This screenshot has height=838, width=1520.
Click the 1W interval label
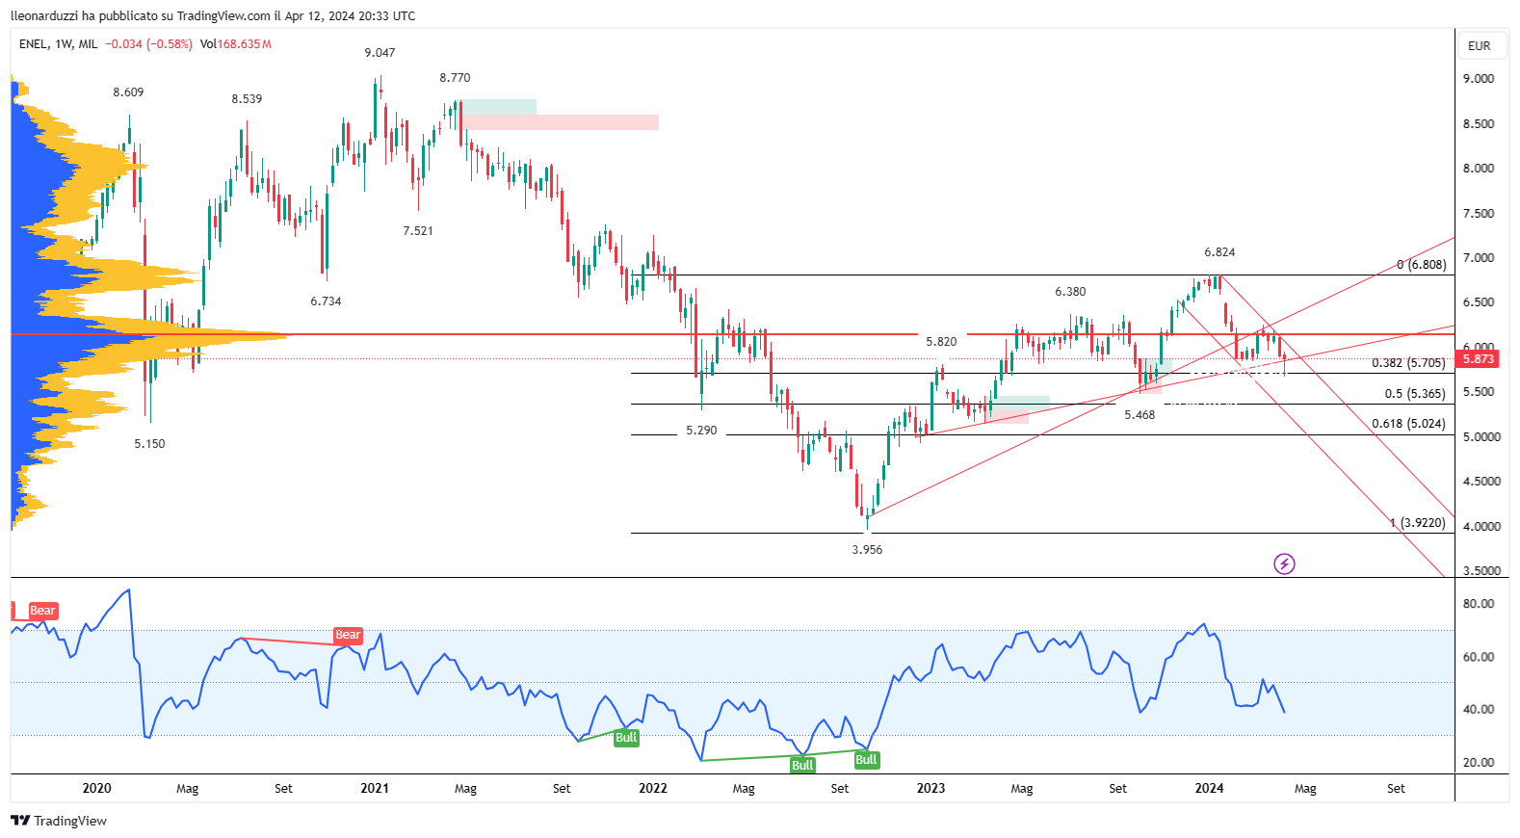click(x=64, y=44)
